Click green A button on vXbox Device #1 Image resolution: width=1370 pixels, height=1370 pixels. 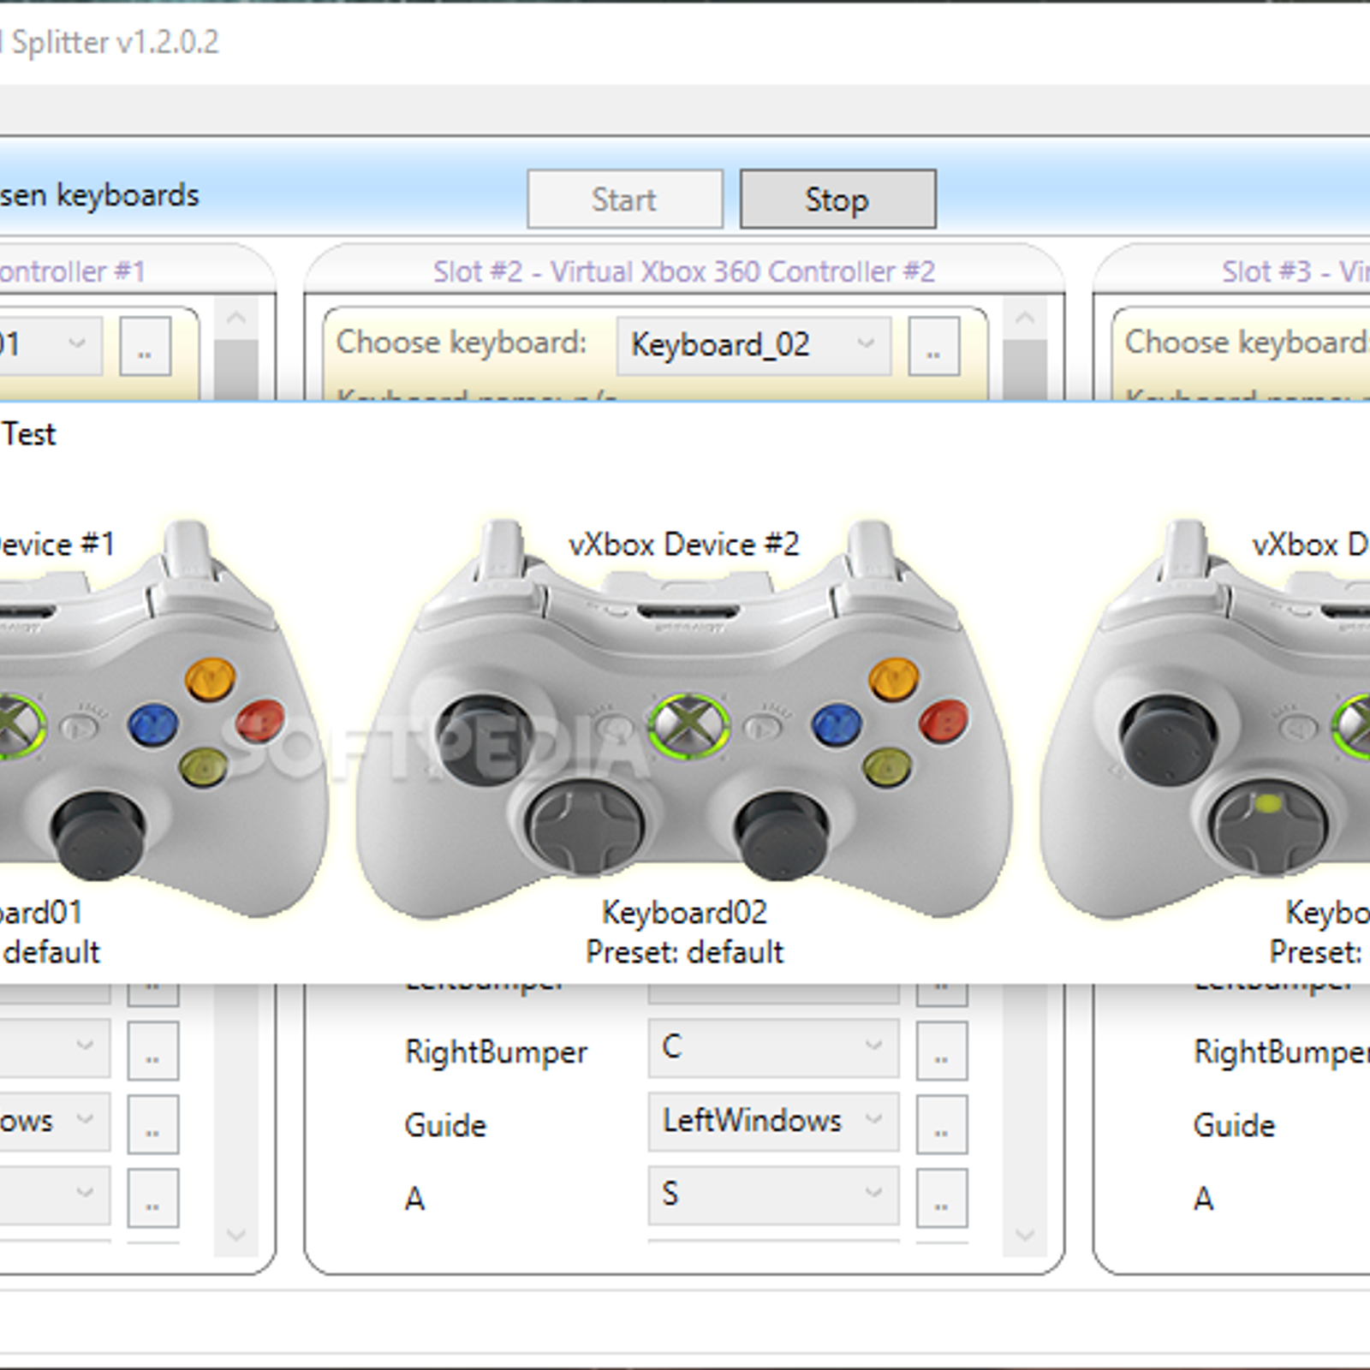click(x=205, y=767)
